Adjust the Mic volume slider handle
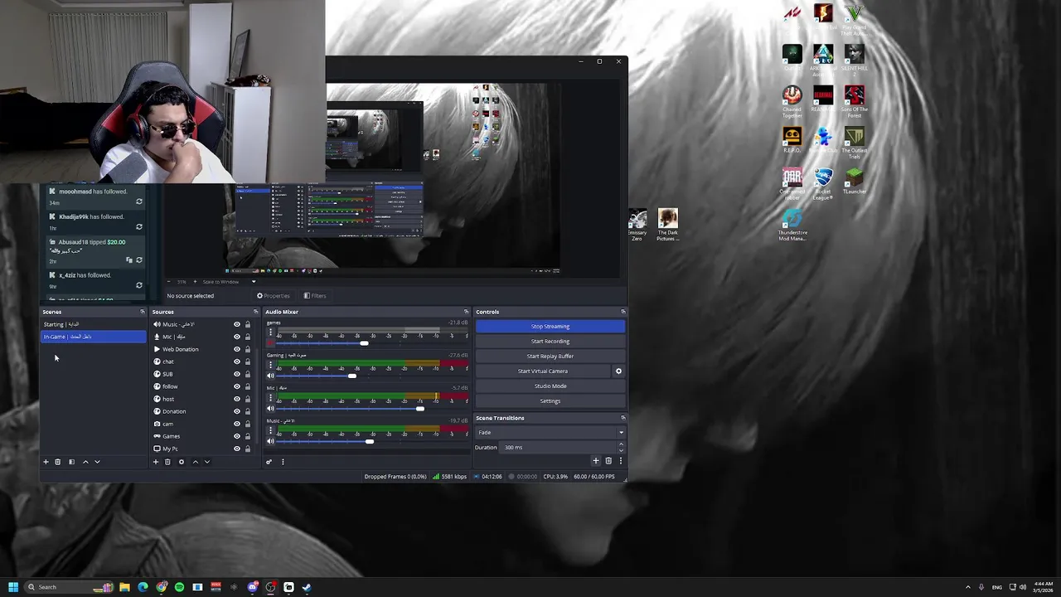 pyautogui.click(x=420, y=409)
